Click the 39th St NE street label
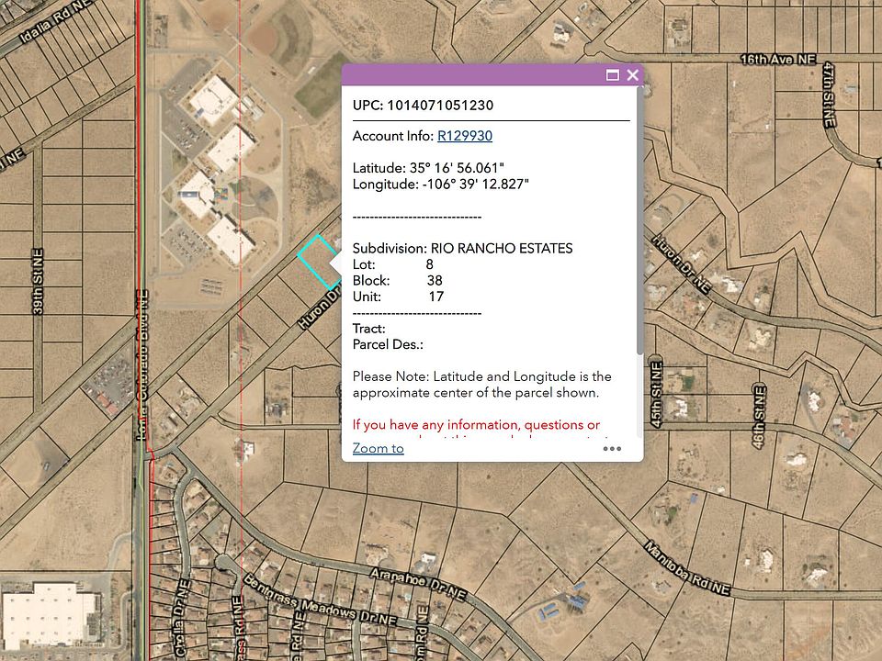 (x=38, y=282)
